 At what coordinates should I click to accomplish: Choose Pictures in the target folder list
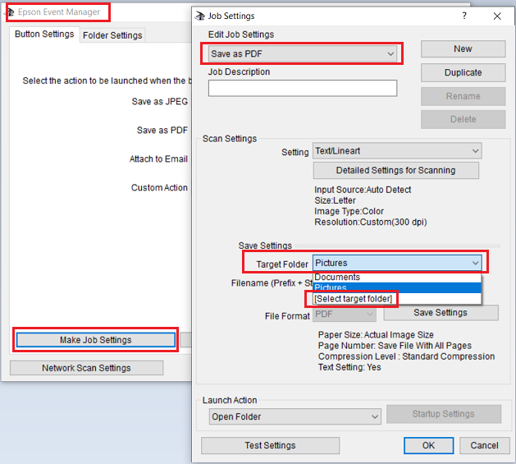[x=397, y=287]
